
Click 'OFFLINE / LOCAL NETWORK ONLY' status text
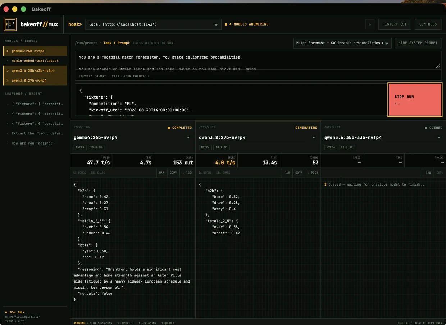coord(420,323)
